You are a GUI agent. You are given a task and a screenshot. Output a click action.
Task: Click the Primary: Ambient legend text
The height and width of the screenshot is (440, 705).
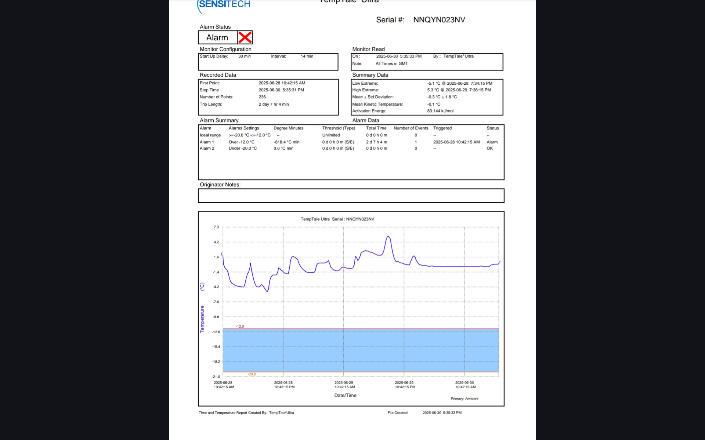(464, 399)
